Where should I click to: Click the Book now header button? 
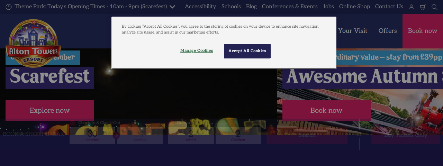423,31
